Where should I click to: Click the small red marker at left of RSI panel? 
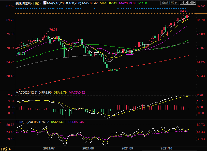click(x=1, y=121)
